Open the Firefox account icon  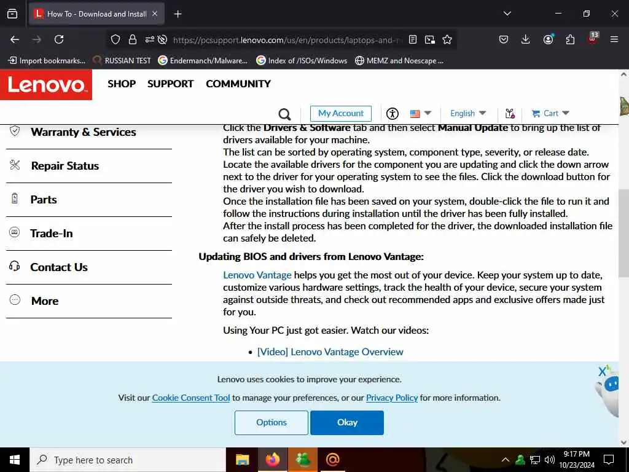pyautogui.click(x=548, y=39)
